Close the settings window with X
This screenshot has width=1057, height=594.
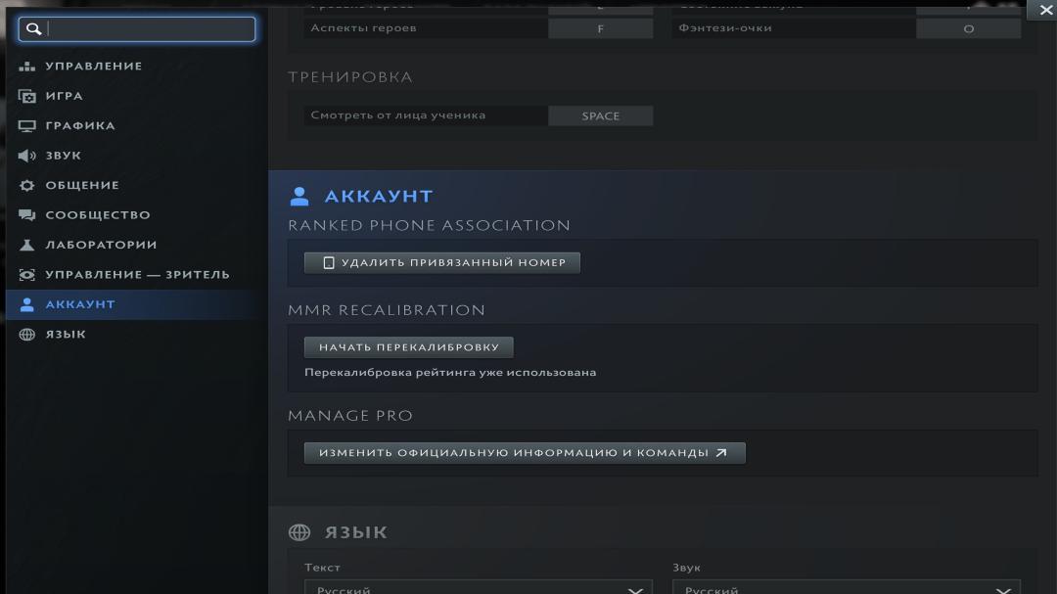pos(1045,10)
